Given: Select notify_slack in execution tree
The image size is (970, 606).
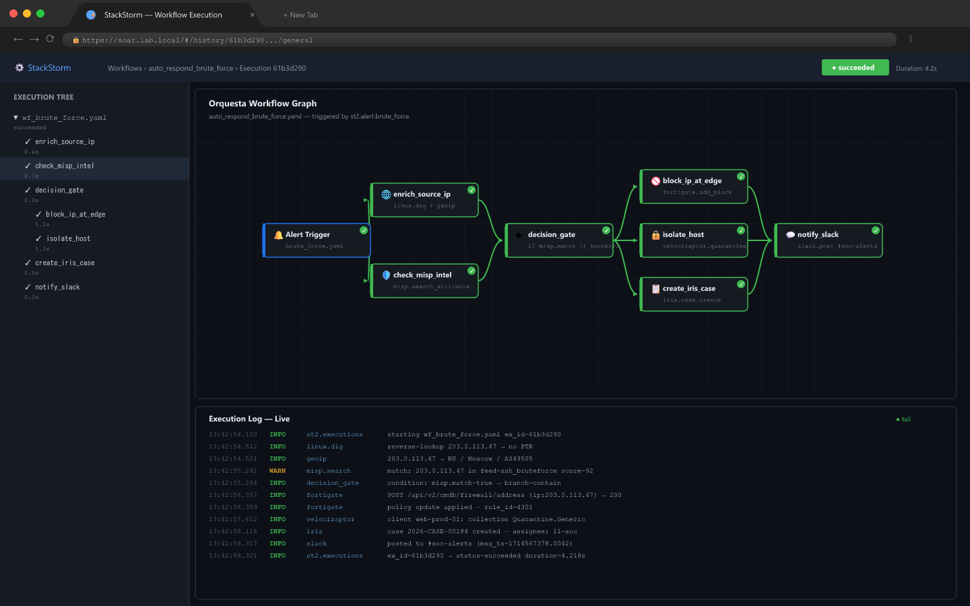Looking at the screenshot, I should click(94, 291).
